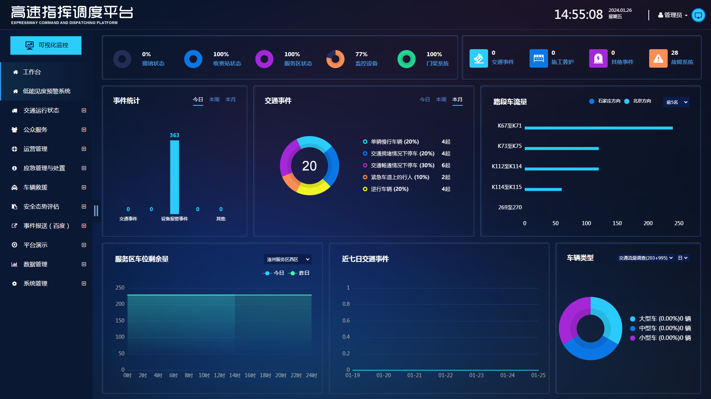The width and height of the screenshot is (711, 399).
Task: Toggle the 昨日 series in parking chart
Action: pyautogui.click(x=299, y=273)
